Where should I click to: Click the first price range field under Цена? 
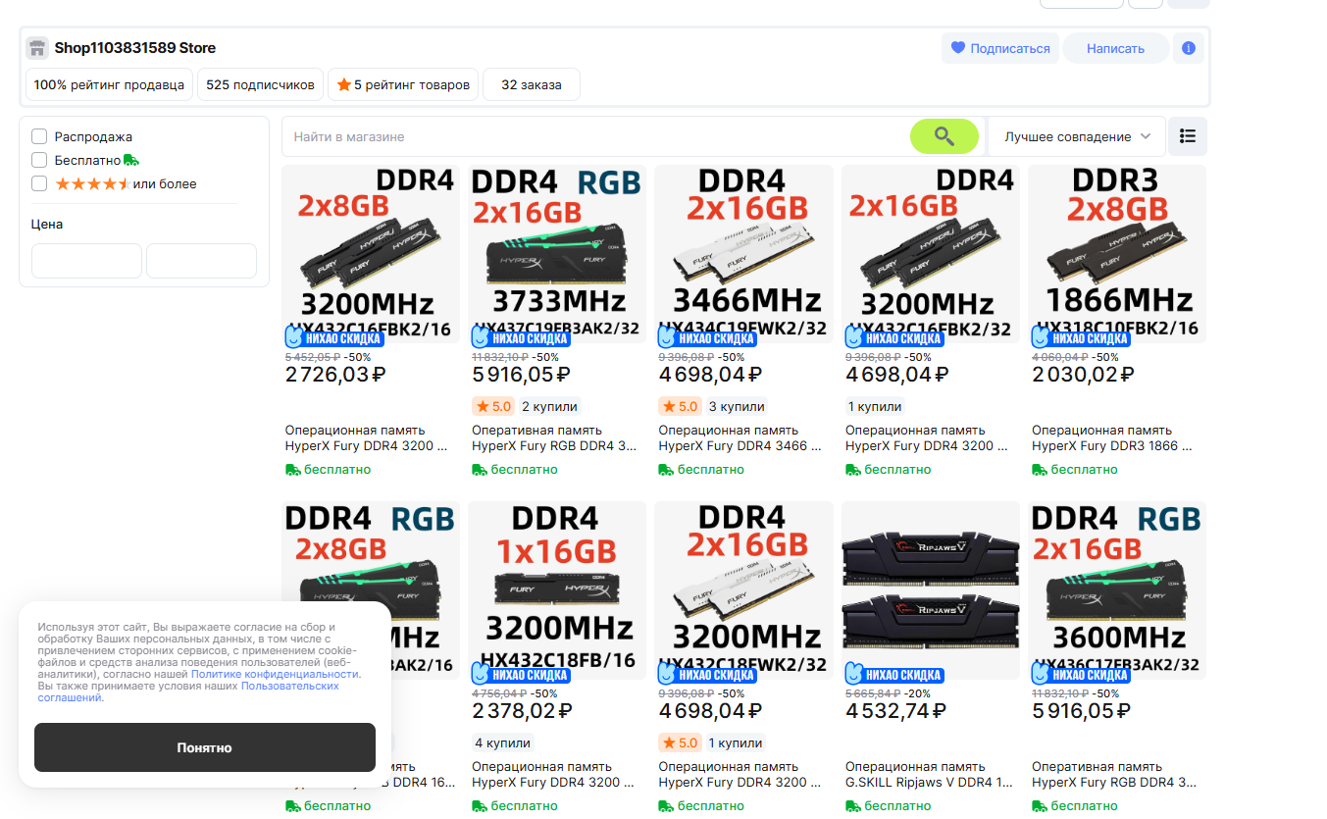tap(86, 261)
